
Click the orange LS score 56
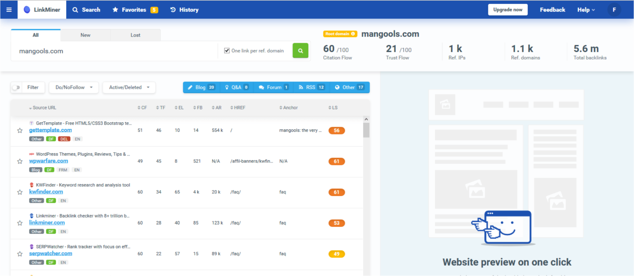click(337, 130)
